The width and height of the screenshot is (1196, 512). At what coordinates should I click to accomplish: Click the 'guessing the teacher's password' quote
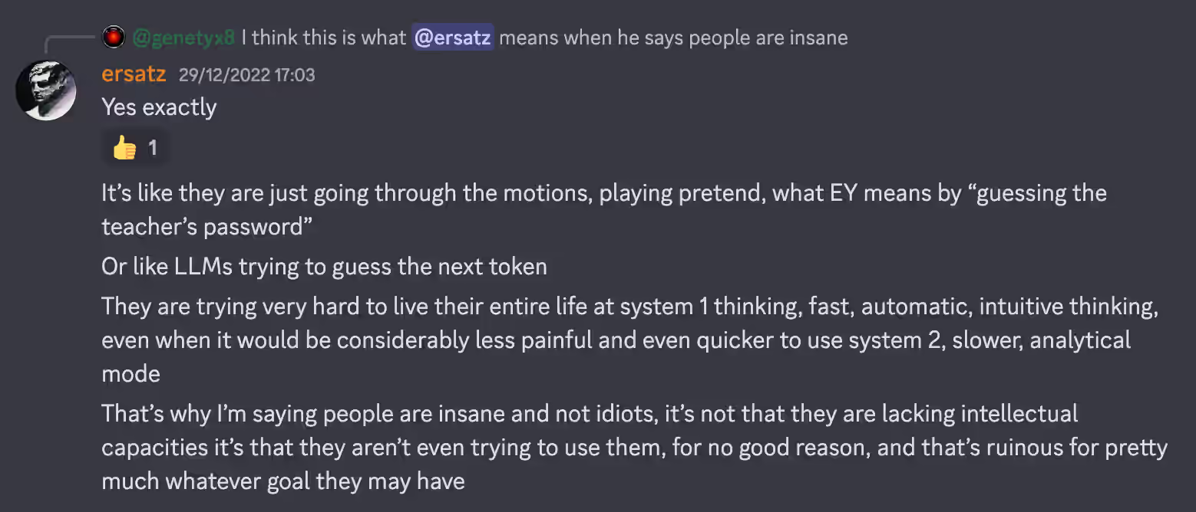[x=604, y=209]
